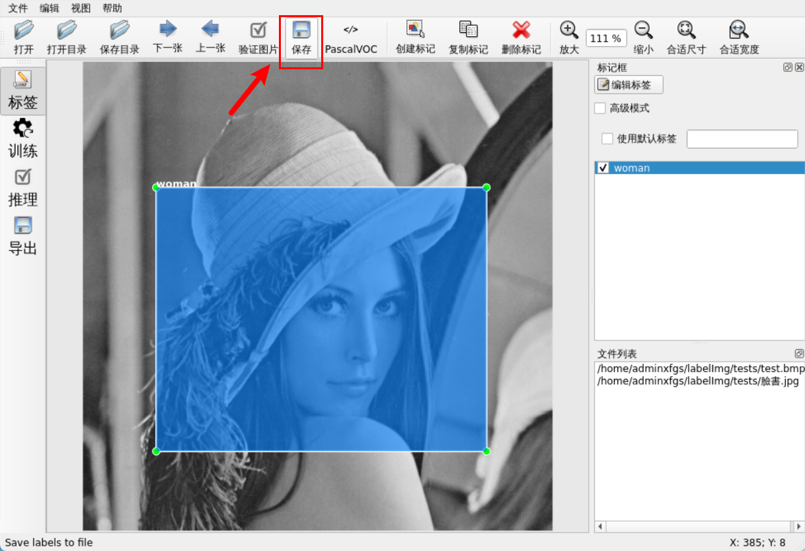Viewport: 805px width, 551px height.
Task: Go to previous image with 上一张
Action: [211, 37]
